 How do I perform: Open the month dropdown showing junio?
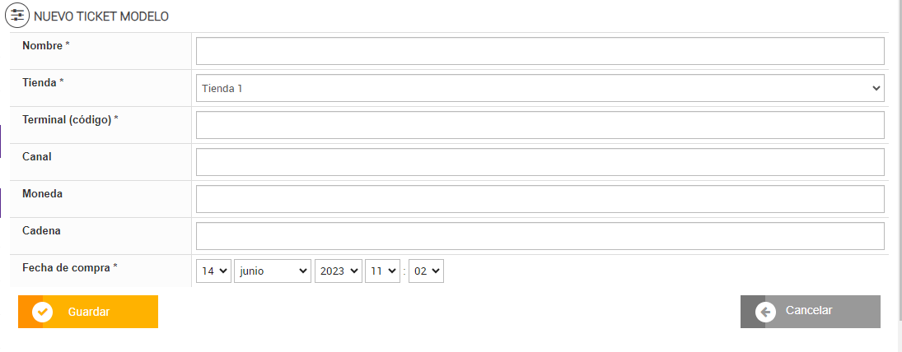coord(273,271)
